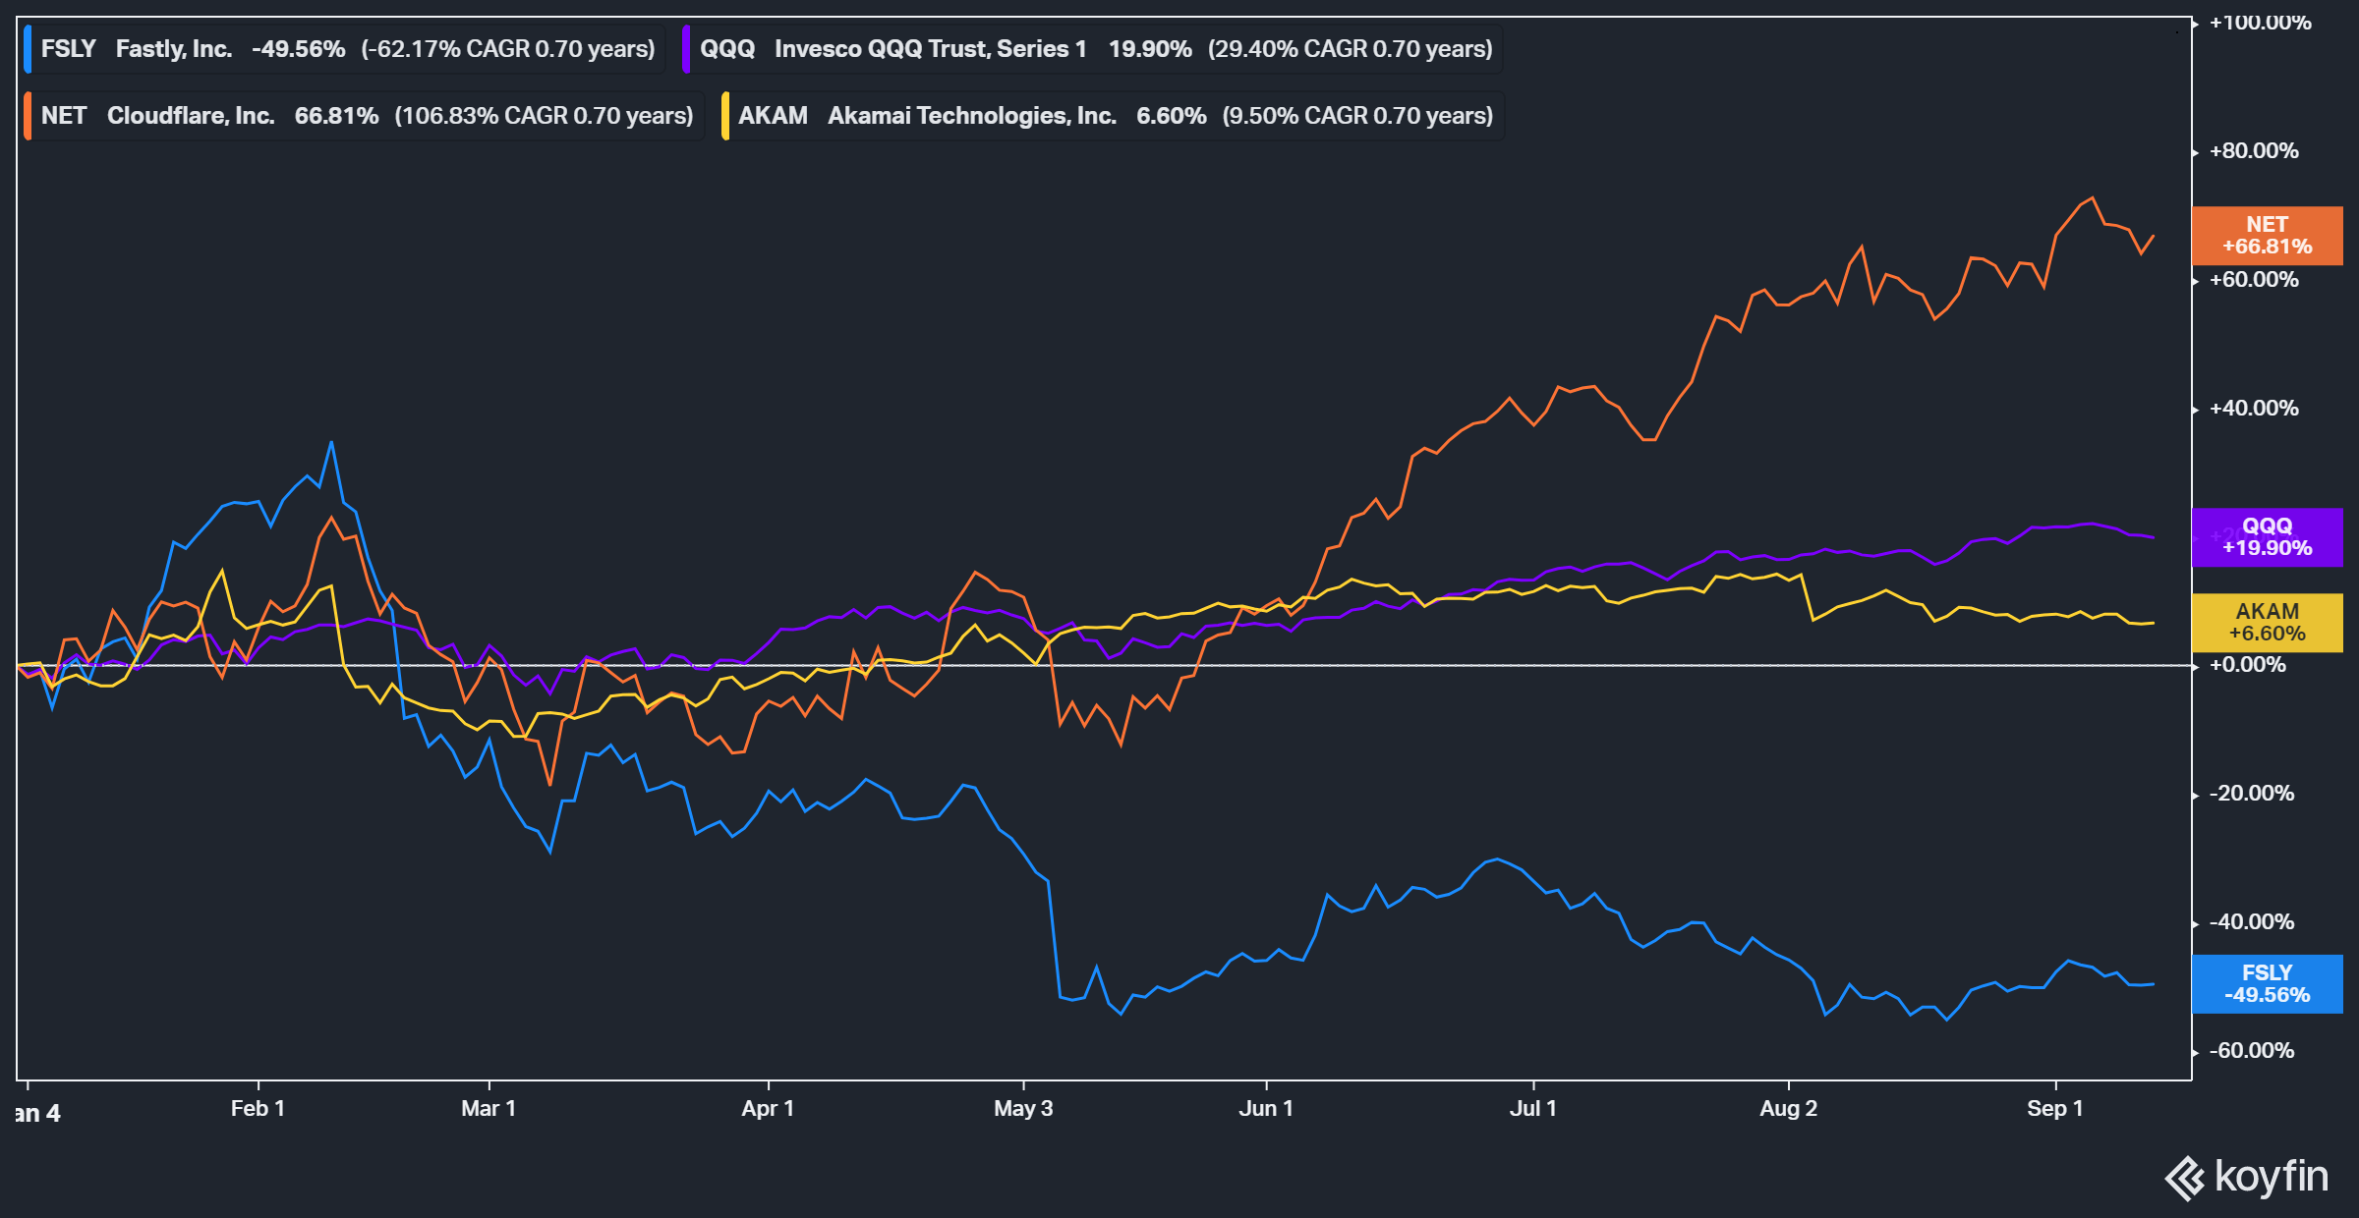Click the +40.00% axis label

[2254, 409]
